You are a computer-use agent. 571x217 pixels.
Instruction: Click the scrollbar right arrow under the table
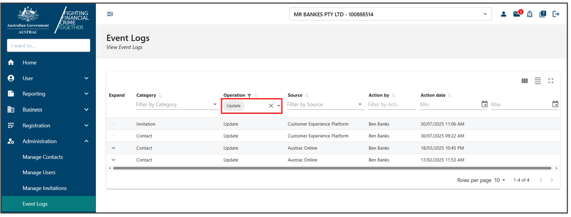pyautogui.click(x=556, y=168)
